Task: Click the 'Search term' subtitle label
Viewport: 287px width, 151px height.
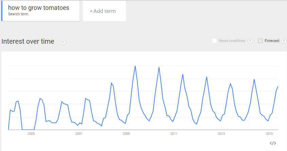Action: point(18,14)
